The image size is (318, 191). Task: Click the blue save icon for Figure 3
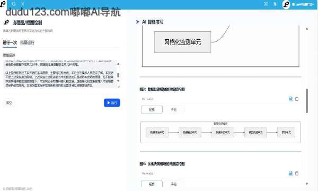[x=290, y=99]
